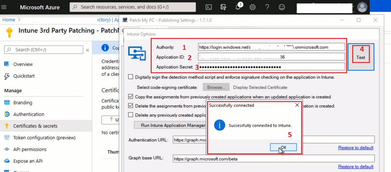The image size is (391, 172).
Task: Click the Search resources, services, and docs box
Action: (133, 7)
